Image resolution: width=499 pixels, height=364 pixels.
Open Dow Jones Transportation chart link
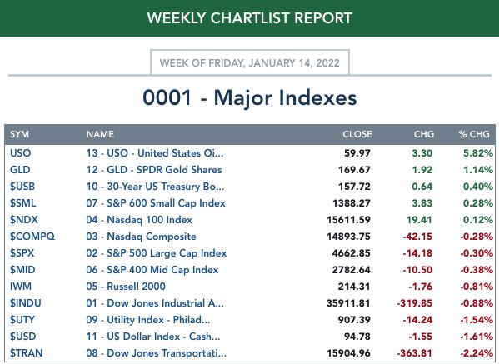click(x=157, y=353)
